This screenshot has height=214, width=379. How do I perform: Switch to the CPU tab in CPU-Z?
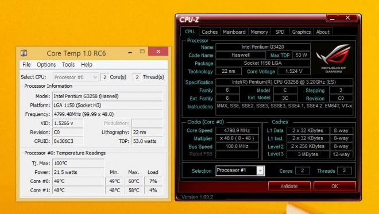pos(189,32)
